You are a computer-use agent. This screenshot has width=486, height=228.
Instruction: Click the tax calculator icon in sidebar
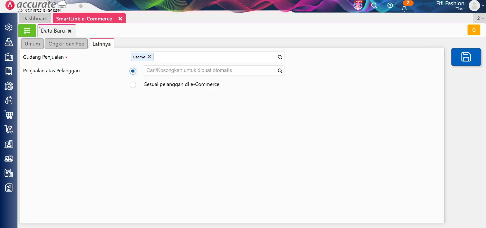point(9,173)
